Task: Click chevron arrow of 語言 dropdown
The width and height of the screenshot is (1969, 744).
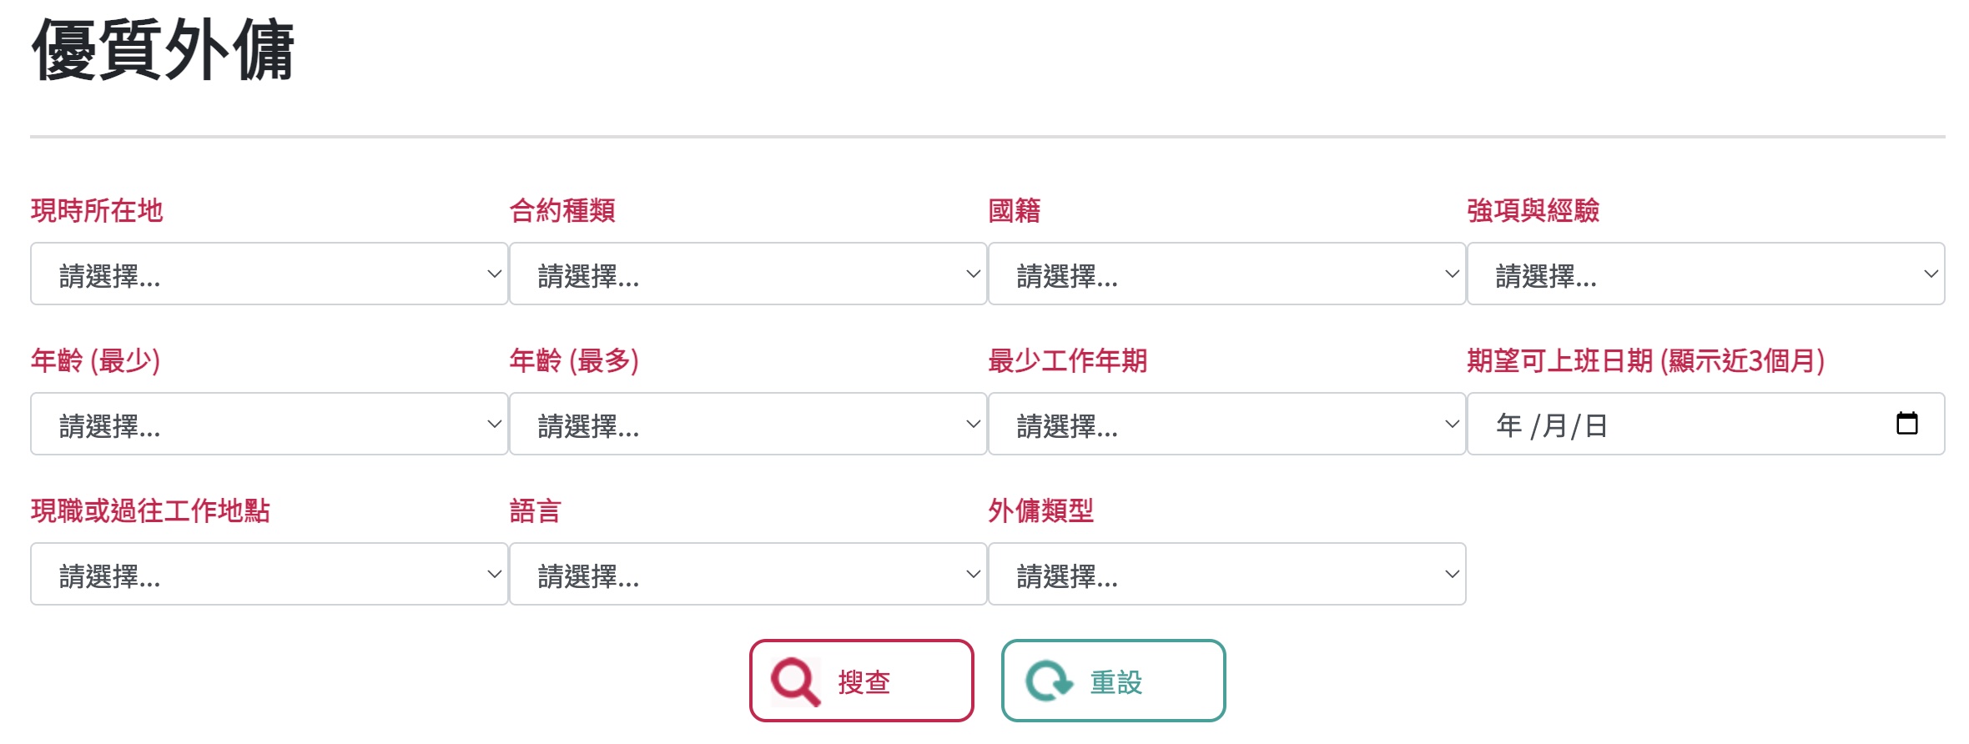Action: (973, 574)
